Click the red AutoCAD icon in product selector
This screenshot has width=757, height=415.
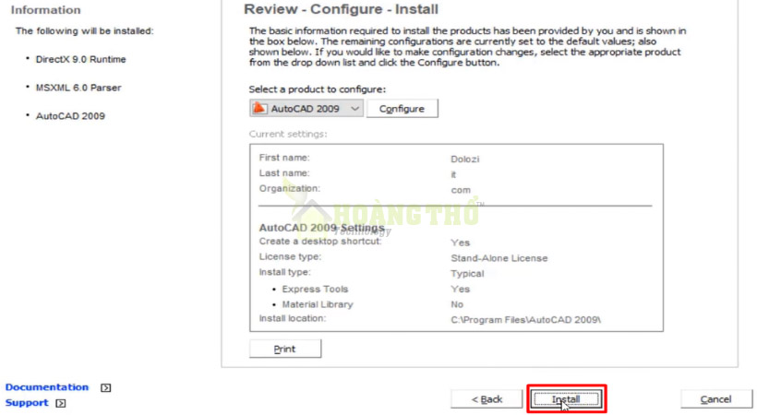[260, 109]
